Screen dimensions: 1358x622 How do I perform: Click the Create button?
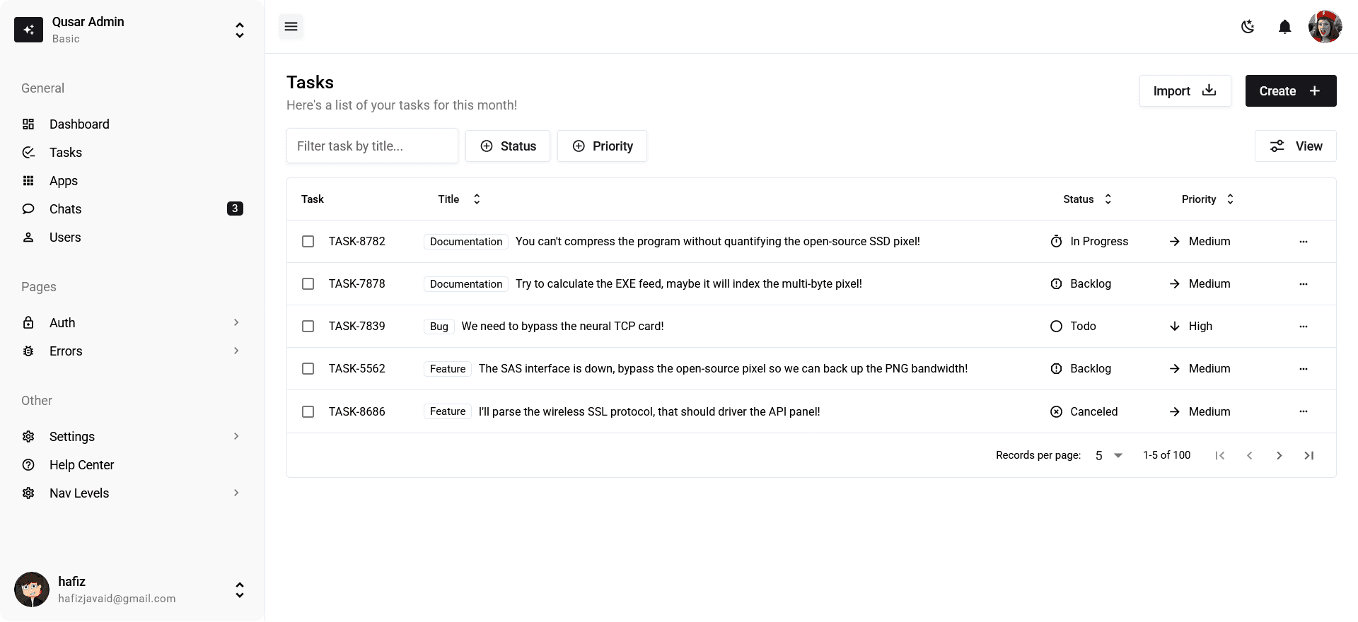1290,91
